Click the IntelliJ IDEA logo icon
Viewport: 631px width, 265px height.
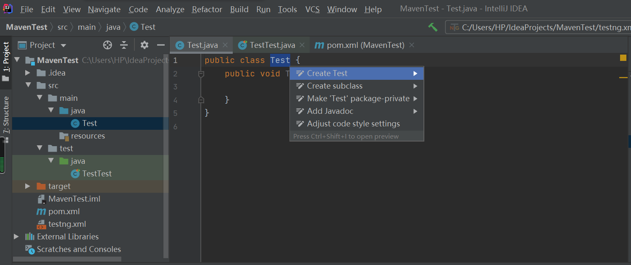[x=7, y=9]
